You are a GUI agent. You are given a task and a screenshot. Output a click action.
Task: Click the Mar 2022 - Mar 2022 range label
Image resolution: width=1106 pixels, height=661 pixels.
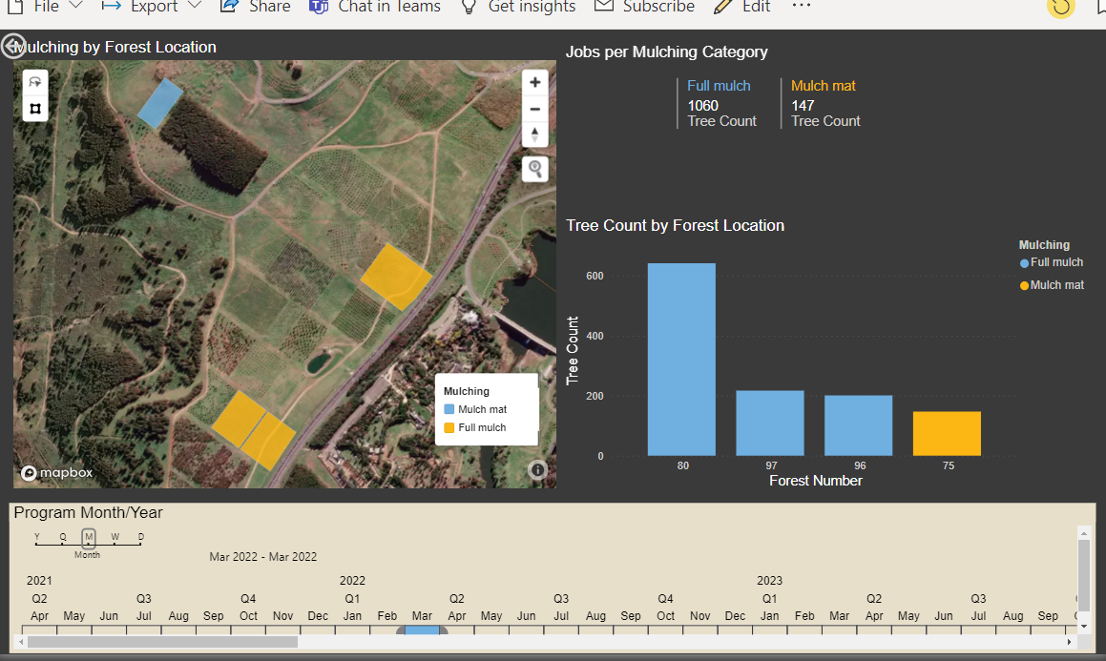pos(263,557)
